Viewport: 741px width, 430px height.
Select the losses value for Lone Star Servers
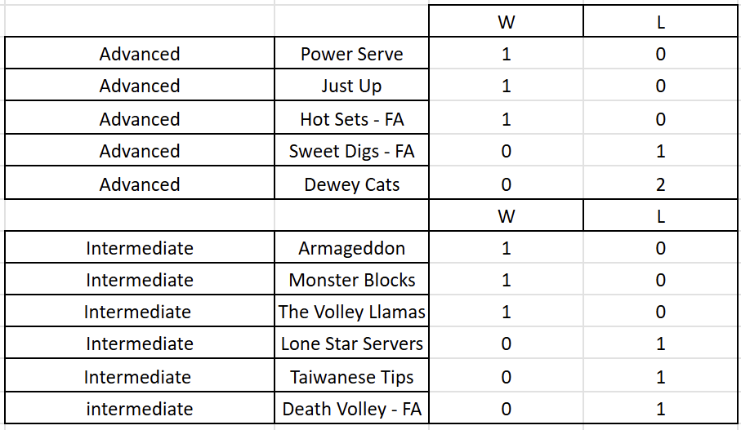point(660,344)
